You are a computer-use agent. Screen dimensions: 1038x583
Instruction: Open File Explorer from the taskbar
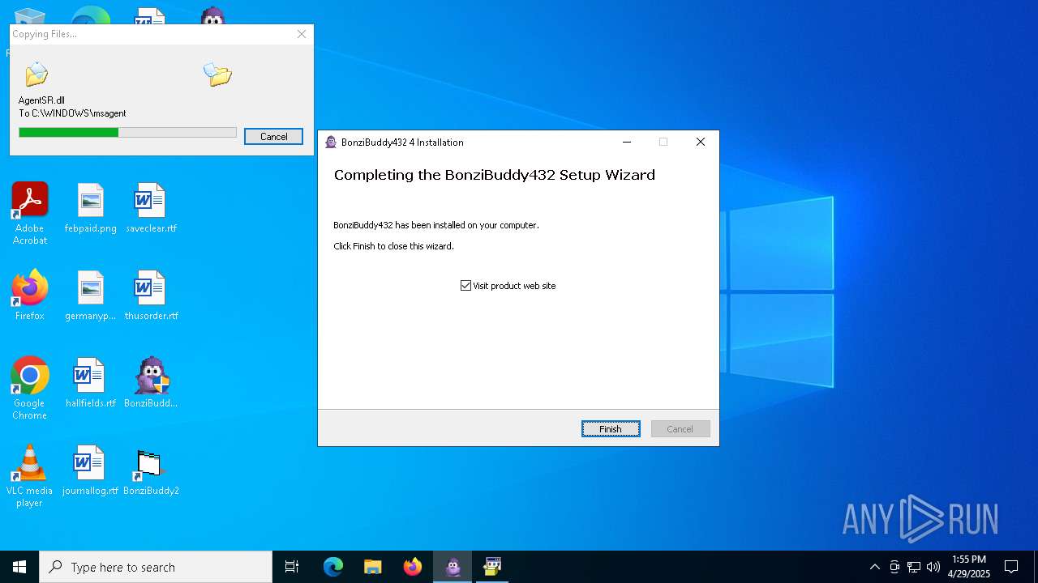coord(373,567)
